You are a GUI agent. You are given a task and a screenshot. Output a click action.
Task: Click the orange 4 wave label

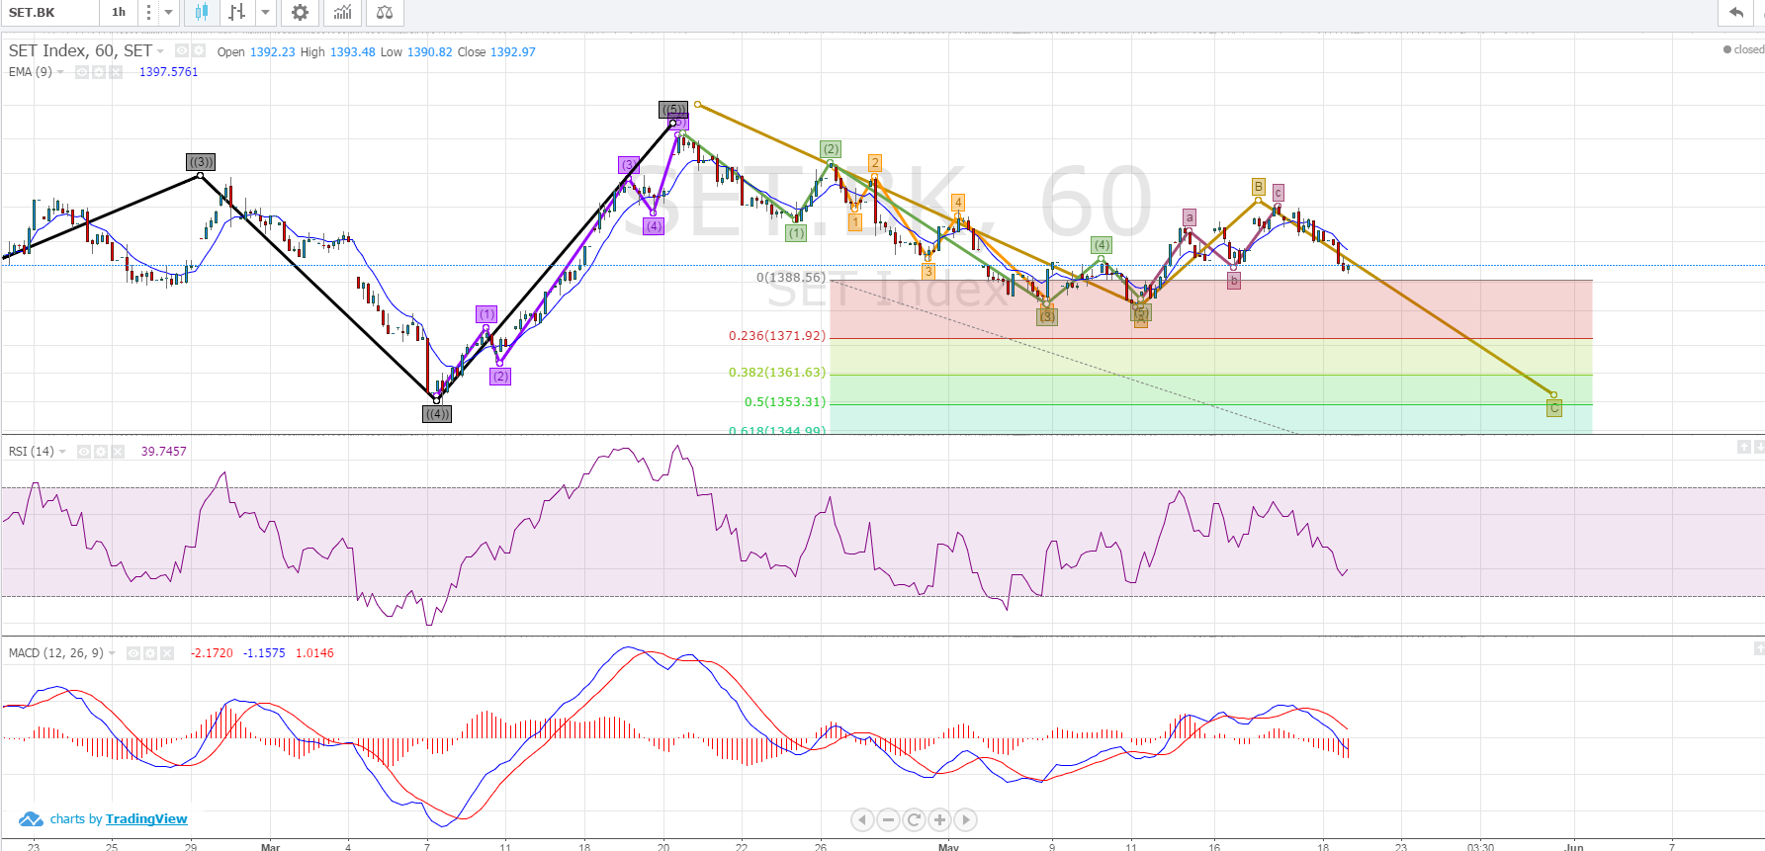958,203
